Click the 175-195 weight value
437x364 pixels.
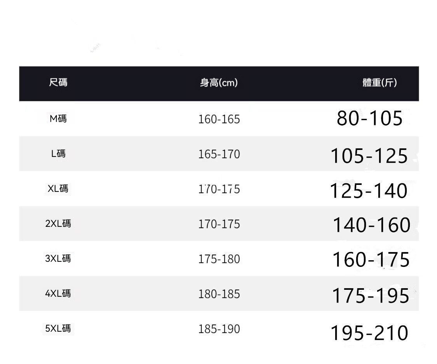point(371,296)
